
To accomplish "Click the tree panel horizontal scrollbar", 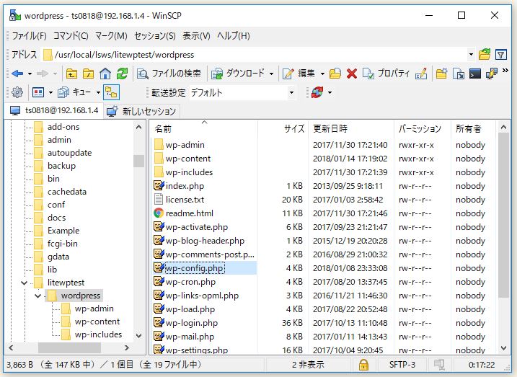I will click(x=69, y=347).
